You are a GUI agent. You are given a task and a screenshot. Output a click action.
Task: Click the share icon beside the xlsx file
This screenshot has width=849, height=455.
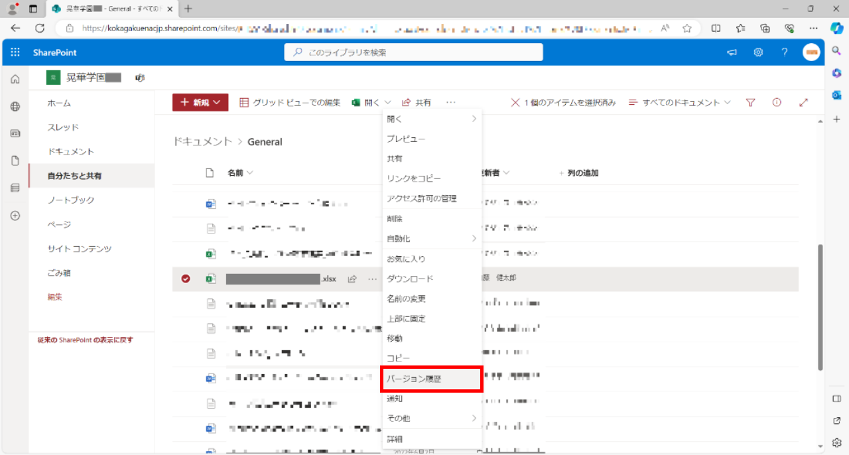point(352,279)
